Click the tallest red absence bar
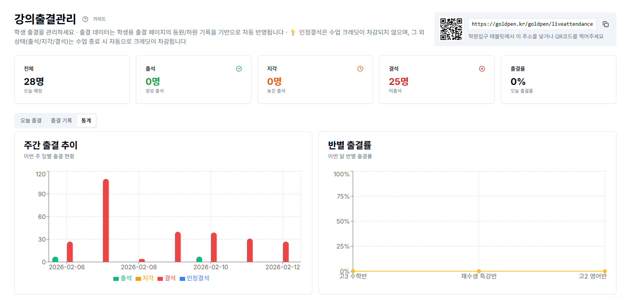This screenshot has height=300, width=631. pos(106,220)
